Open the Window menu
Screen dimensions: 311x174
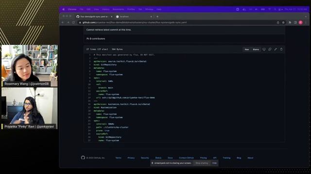pyautogui.click(x=149, y=9)
